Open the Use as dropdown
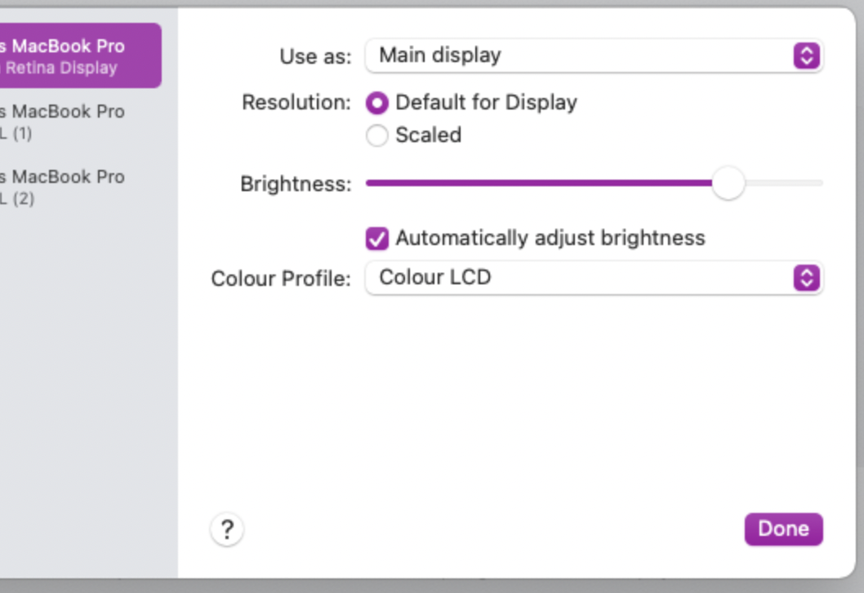Screen dimensions: 864x593 (x=592, y=57)
